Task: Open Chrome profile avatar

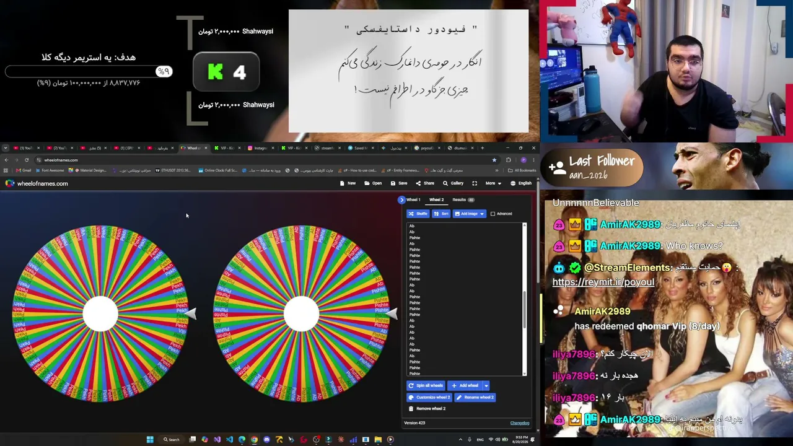Action: [524, 160]
